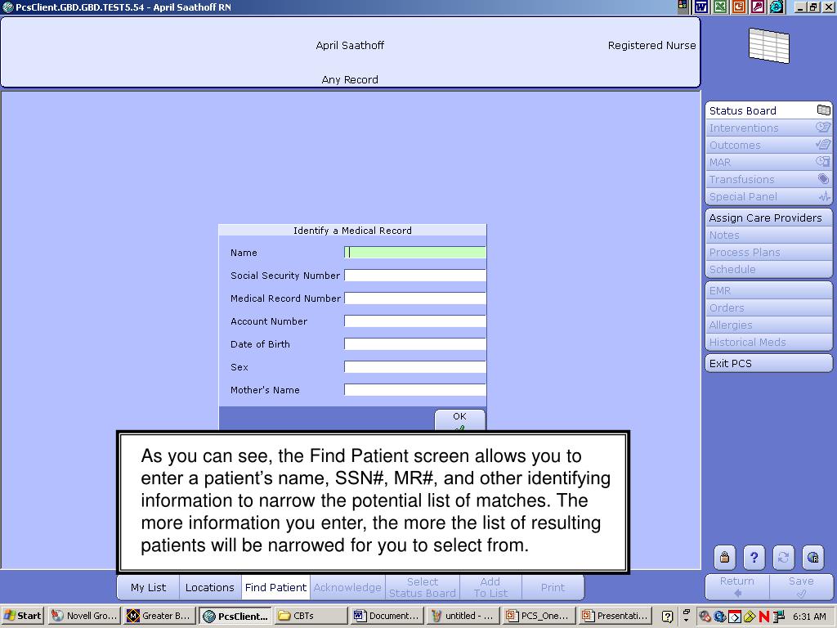Image resolution: width=837 pixels, height=628 pixels.
Task: Click the Process Plans side button
Action: pos(768,252)
